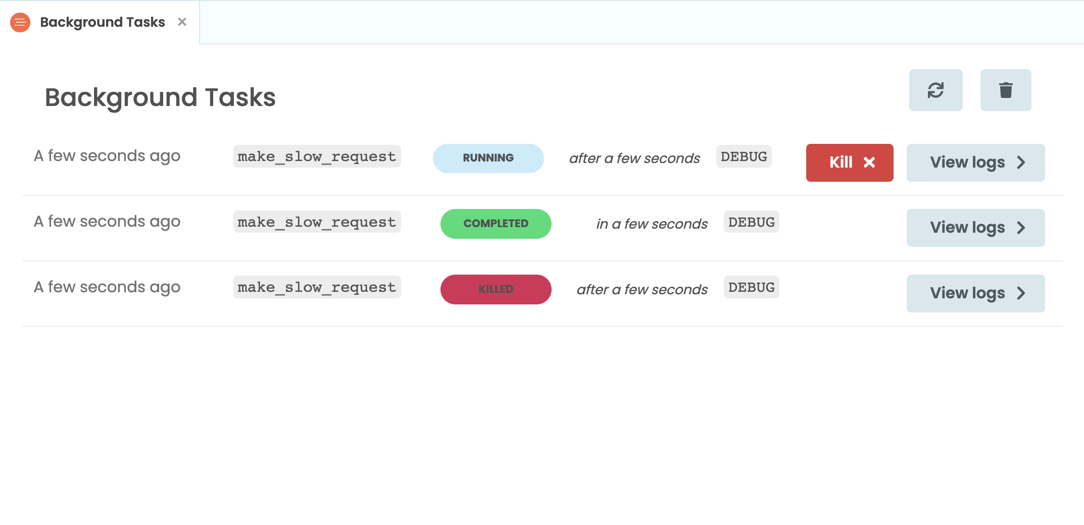Select the Background Tasks tab
Viewport: 1084px width, 525px height.
103,22
